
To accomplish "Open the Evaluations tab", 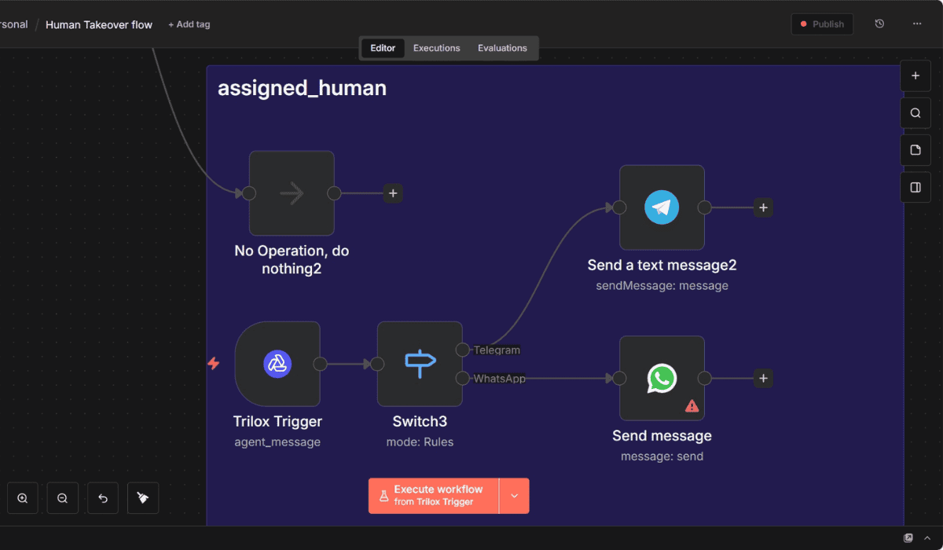I will click(502, 48).
